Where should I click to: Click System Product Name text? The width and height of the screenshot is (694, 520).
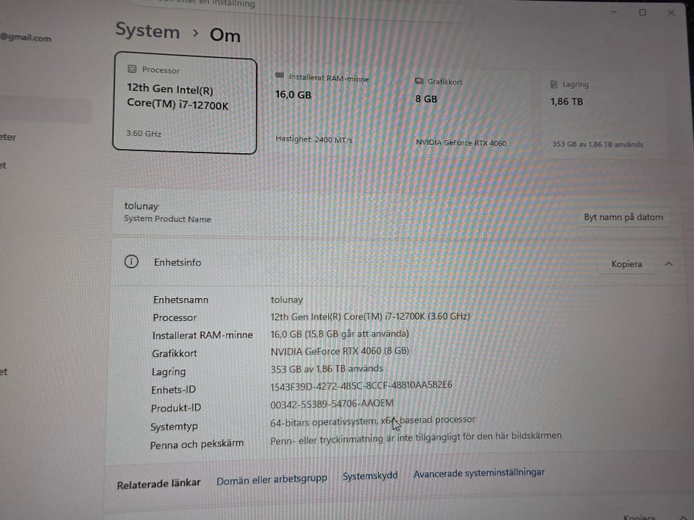(167, 219)
